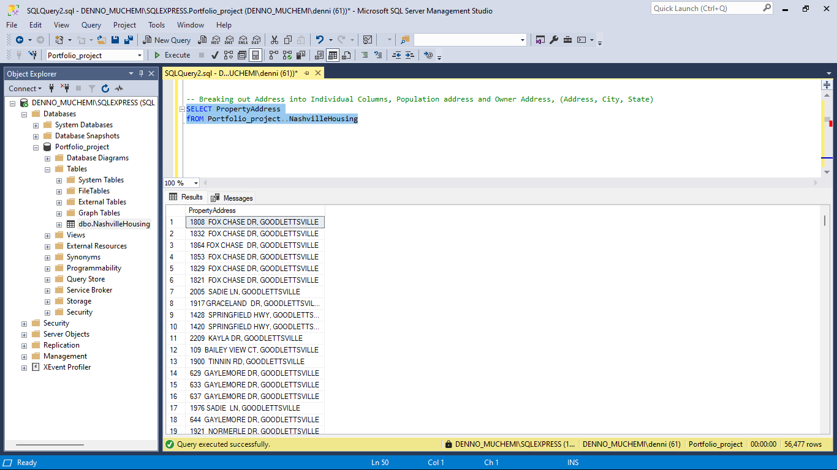Switch to the Messages tab
This screenshot has height=470, width=837.
coord(232,198)
